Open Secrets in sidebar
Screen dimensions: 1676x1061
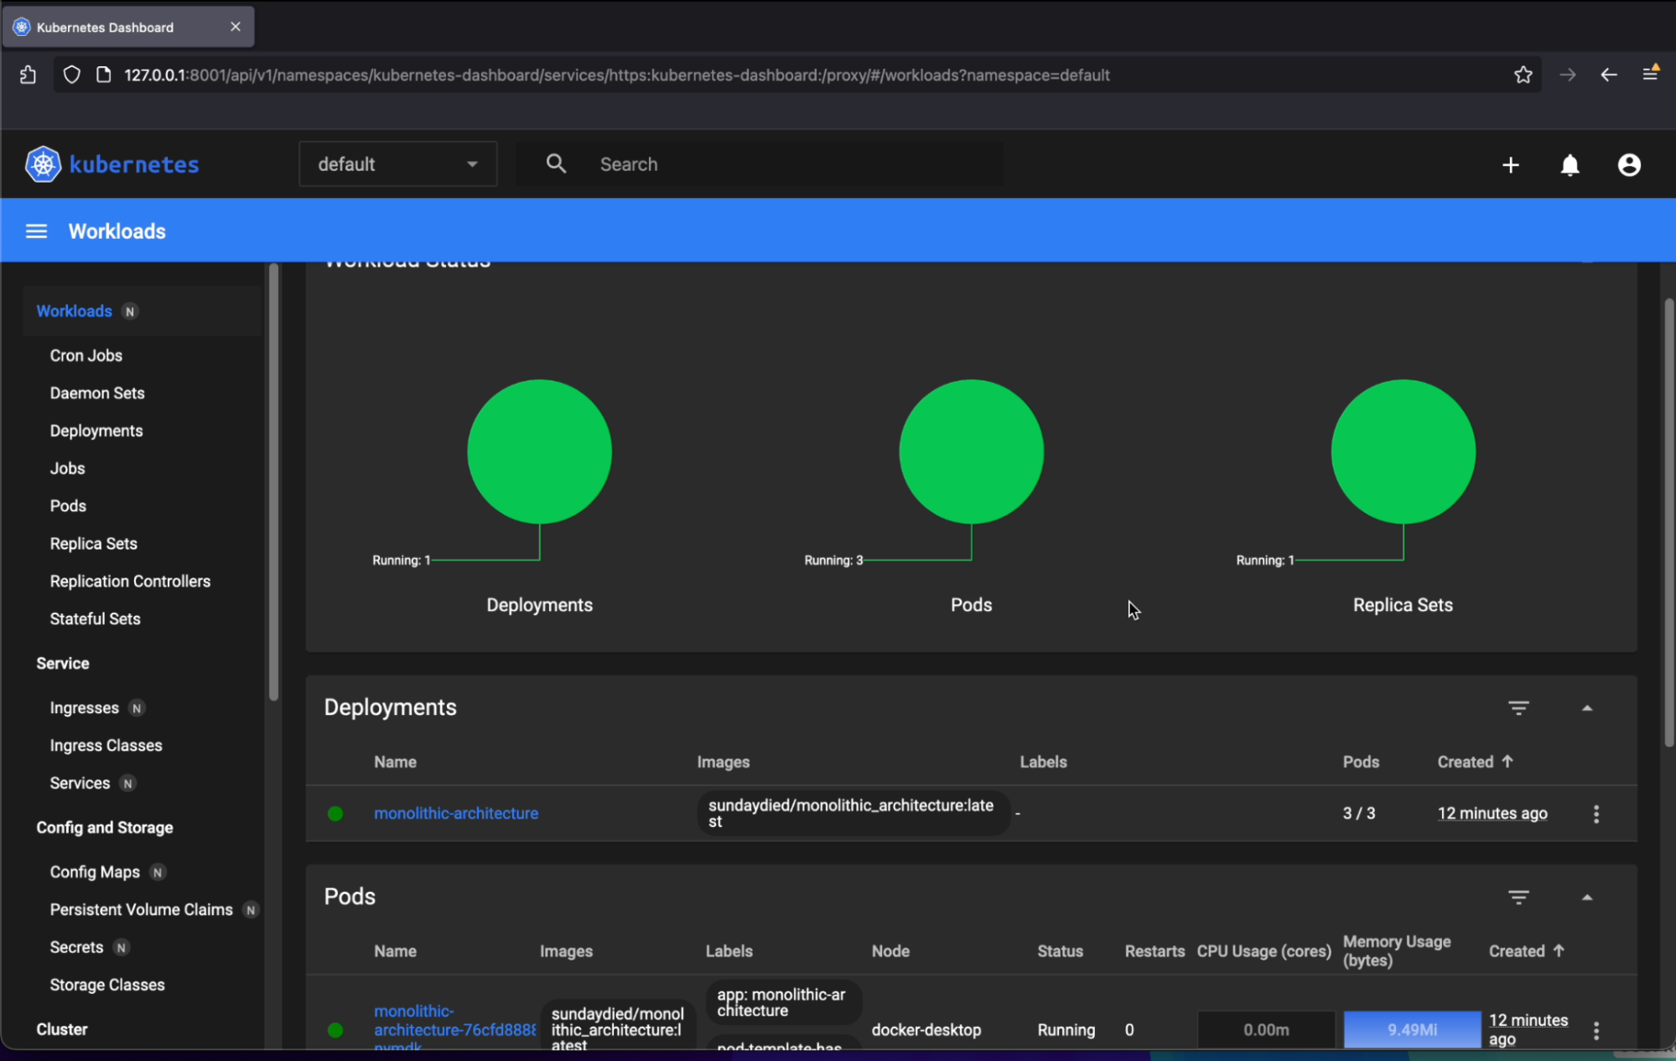click(x=76, y=948)
